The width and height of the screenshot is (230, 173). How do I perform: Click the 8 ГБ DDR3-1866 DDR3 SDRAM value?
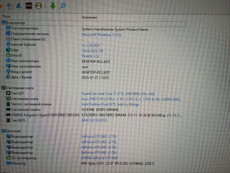(x=132, y=115)
